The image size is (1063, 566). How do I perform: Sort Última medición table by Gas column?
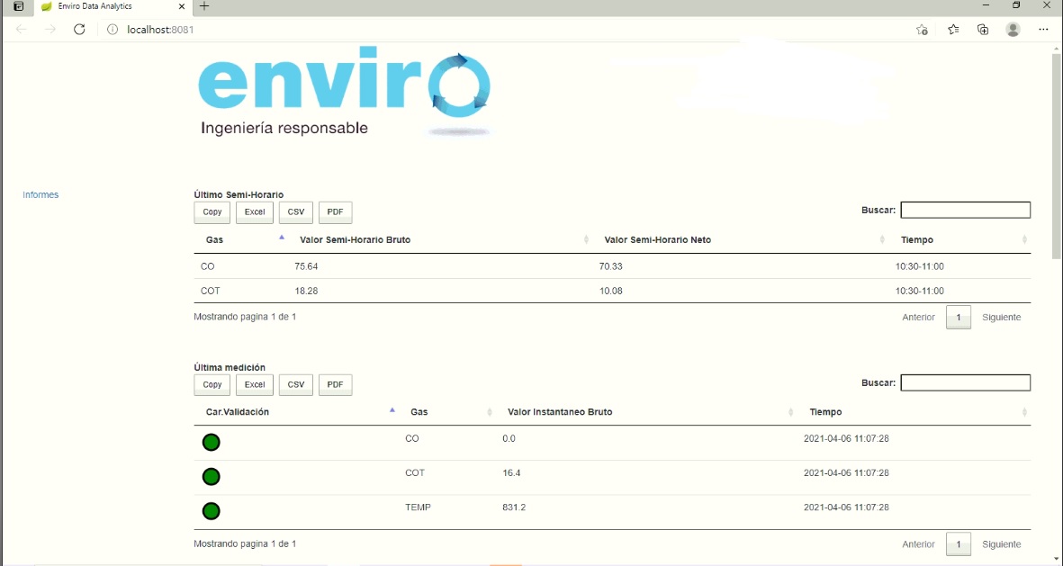click(447, 412)
